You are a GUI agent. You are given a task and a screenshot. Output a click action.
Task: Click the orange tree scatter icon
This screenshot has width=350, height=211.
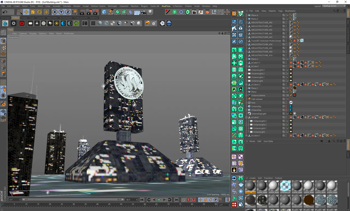147,24
